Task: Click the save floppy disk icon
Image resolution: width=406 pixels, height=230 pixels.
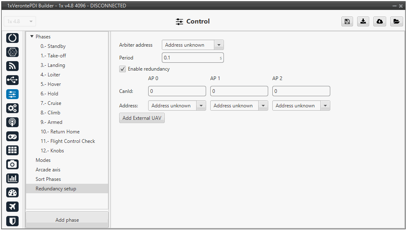Action: (x=347, y=21)
